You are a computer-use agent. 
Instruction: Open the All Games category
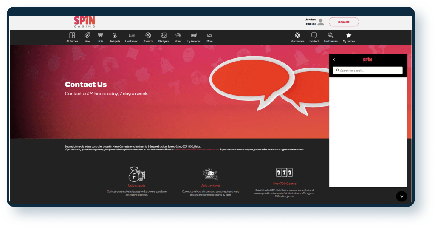click(72, 37)
